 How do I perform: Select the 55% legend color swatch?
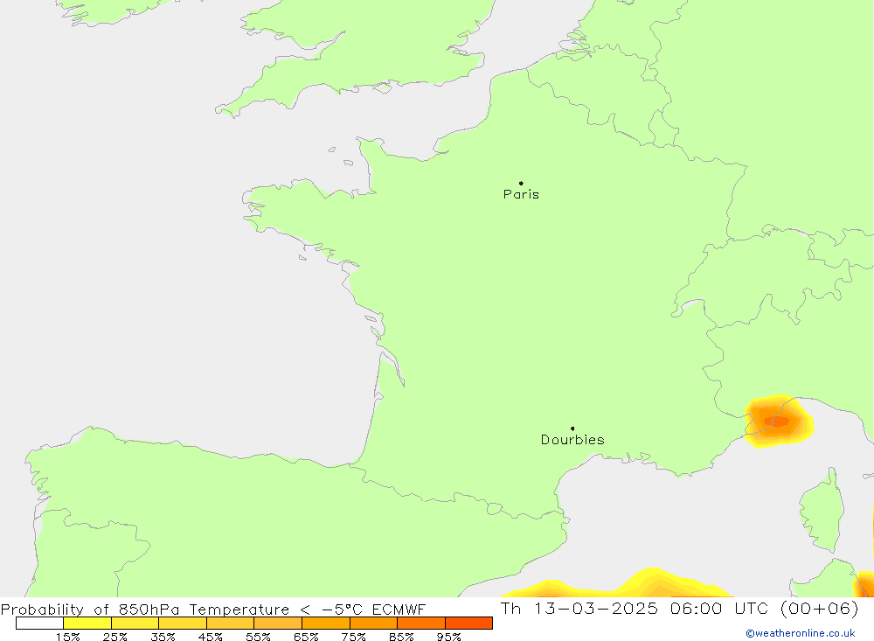coord(278,624)
